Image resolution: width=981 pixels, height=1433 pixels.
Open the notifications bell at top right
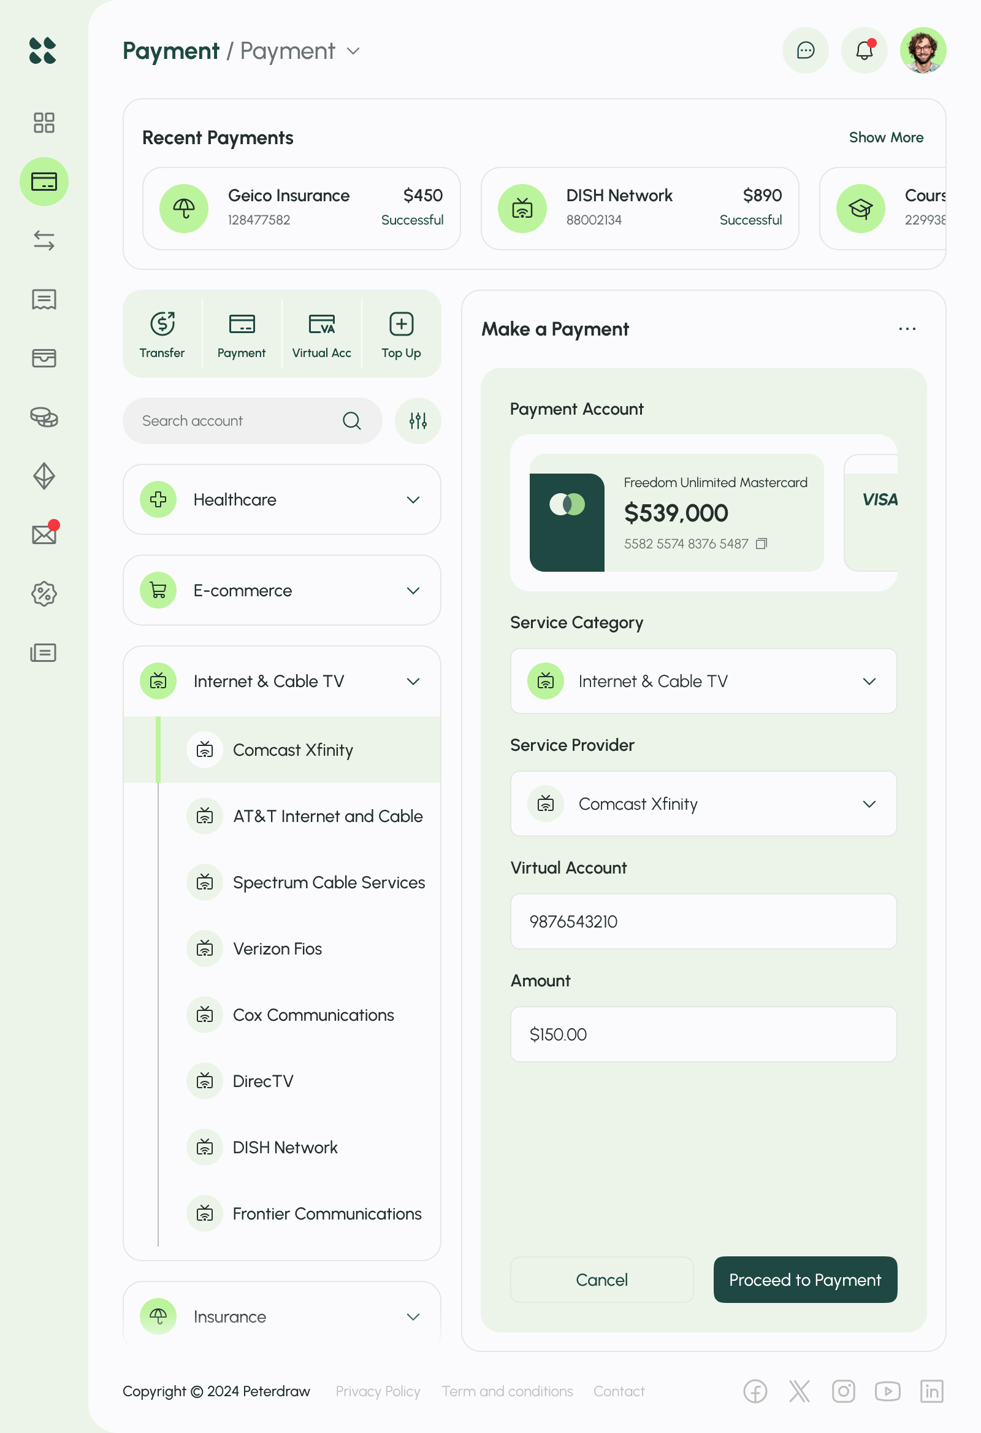864,50
